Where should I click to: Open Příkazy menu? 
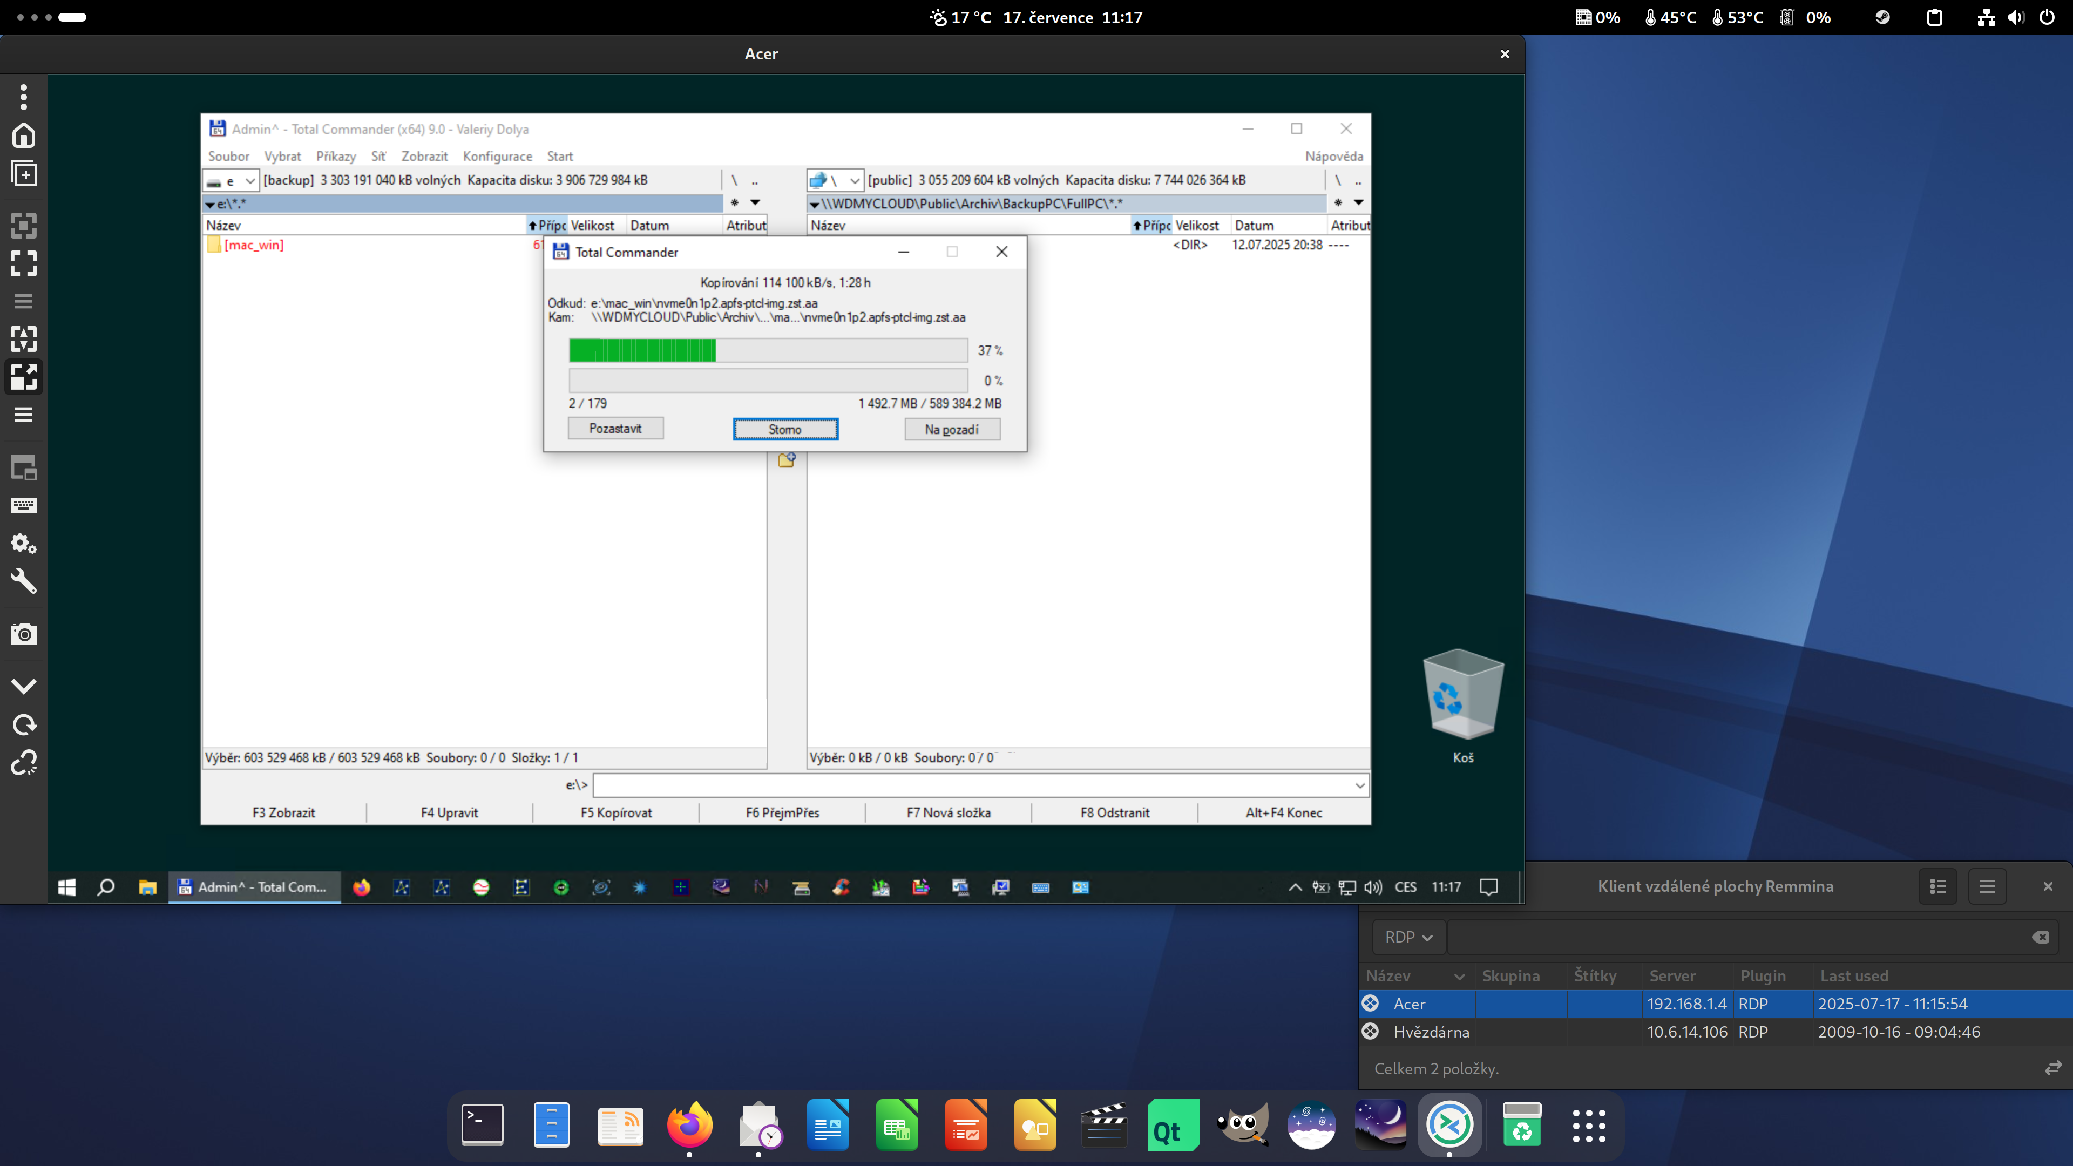pos(336,156)
